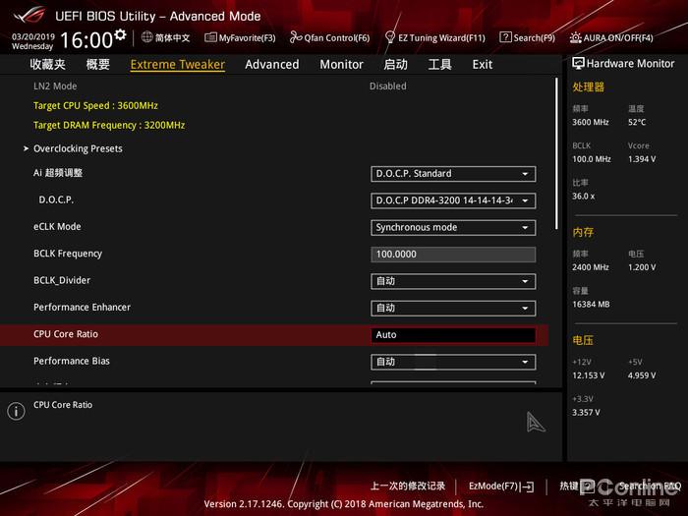The image size is (688, 516).
Task: Go to the Exit tab
Action: pyautogui.click(x=483, y=65)
